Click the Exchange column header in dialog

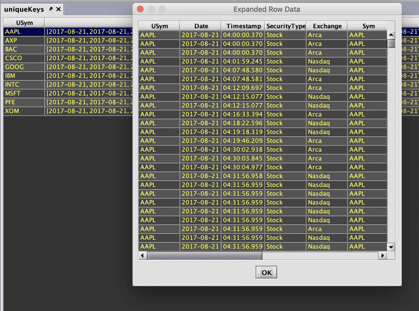click(327, 26)
